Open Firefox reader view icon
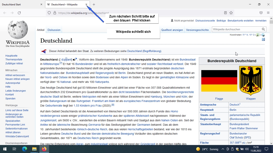This screenshot has height=153, width=273. pos(225,13)
